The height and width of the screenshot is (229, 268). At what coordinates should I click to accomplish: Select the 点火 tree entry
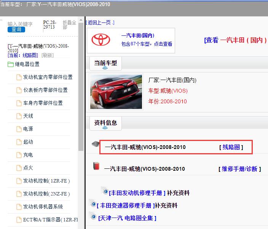click(28, 168)
